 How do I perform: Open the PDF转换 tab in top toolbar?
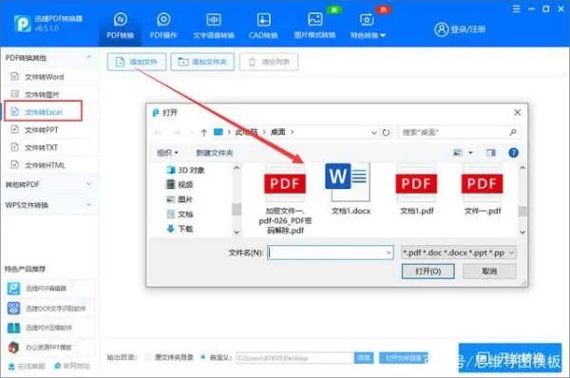(121, 26)
